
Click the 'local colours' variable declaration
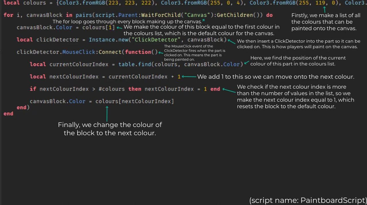coord(24,3)
